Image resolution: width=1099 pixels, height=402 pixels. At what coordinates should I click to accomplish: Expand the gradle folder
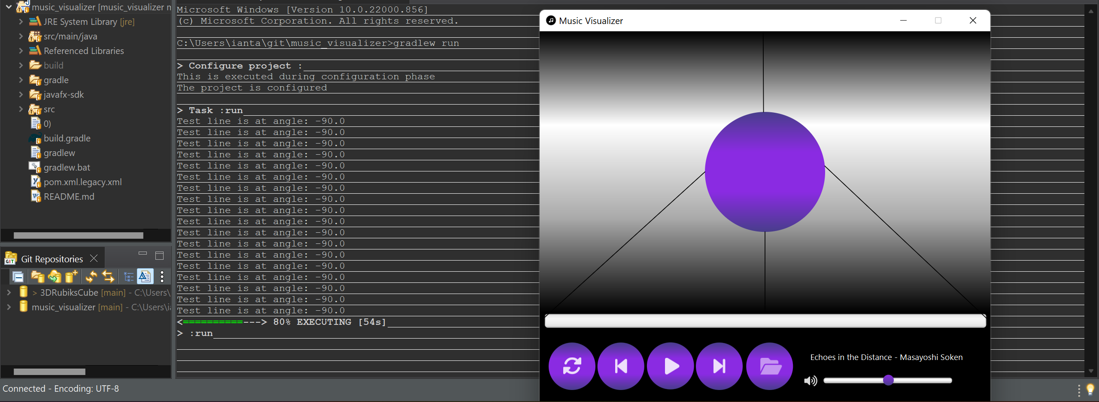21,80
